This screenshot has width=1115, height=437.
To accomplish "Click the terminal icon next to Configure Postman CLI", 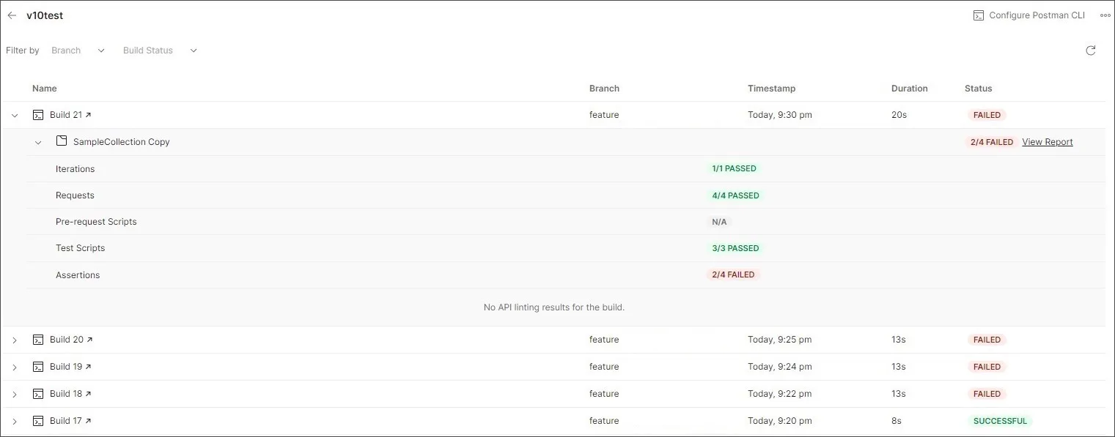I will tap(979, 15).
